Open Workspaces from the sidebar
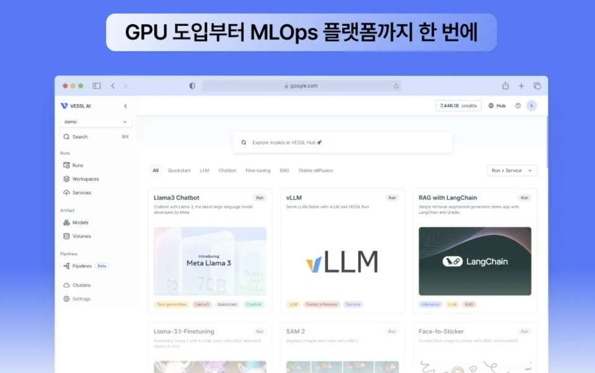 [82, 178]
